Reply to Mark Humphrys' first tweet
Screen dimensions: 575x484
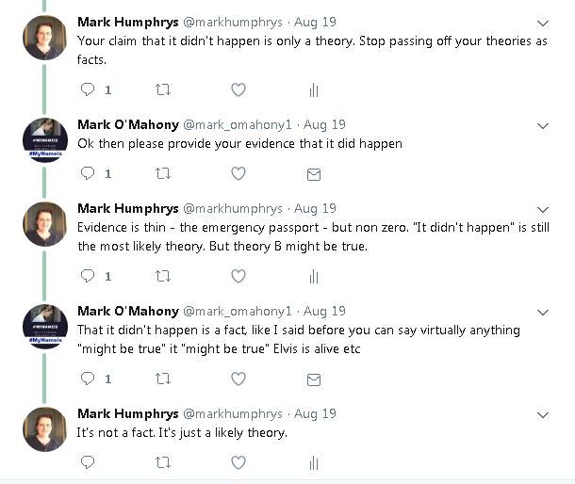88,90
